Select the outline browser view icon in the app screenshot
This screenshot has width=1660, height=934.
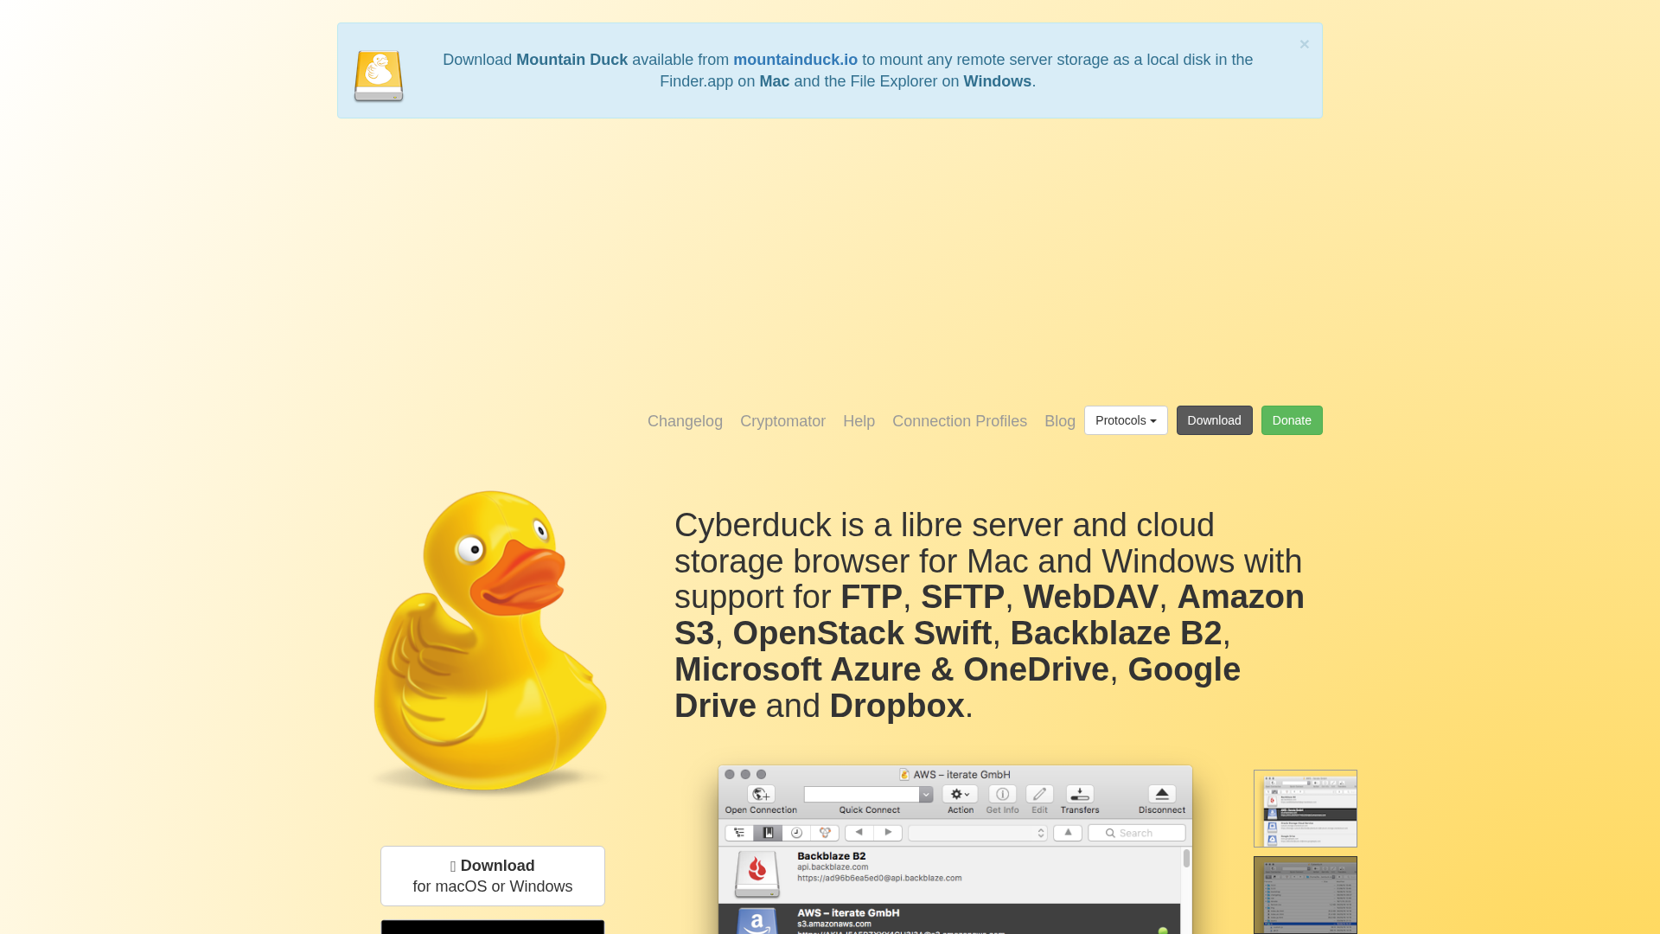coord(739,833)
